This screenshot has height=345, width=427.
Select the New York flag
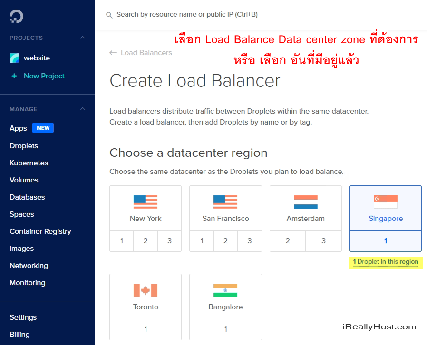coord(146,202)
